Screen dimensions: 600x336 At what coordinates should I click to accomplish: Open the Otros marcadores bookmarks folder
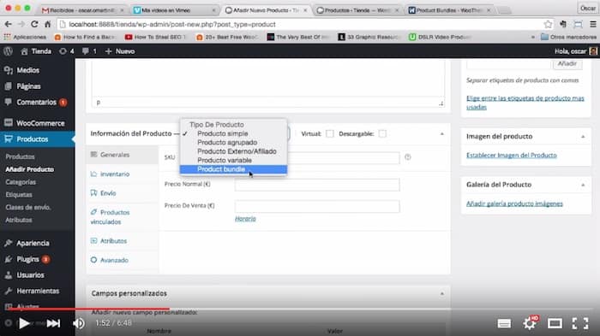tap(568, 37)
